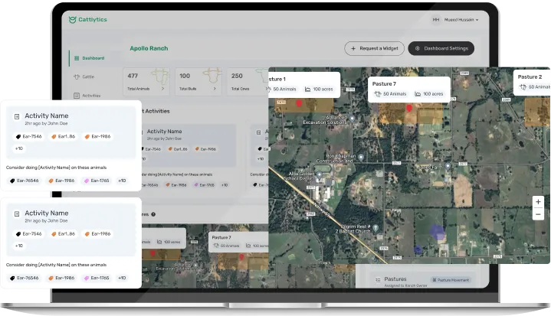Click the pink Ear-1765 tag in top floating card

[x=97, y=181]
